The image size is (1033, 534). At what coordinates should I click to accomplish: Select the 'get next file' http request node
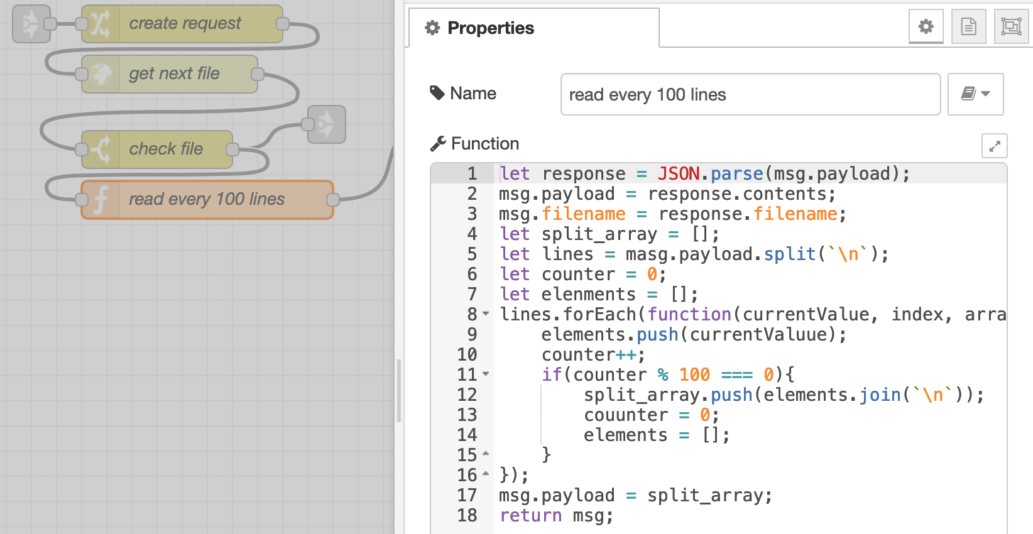[170, 74]
